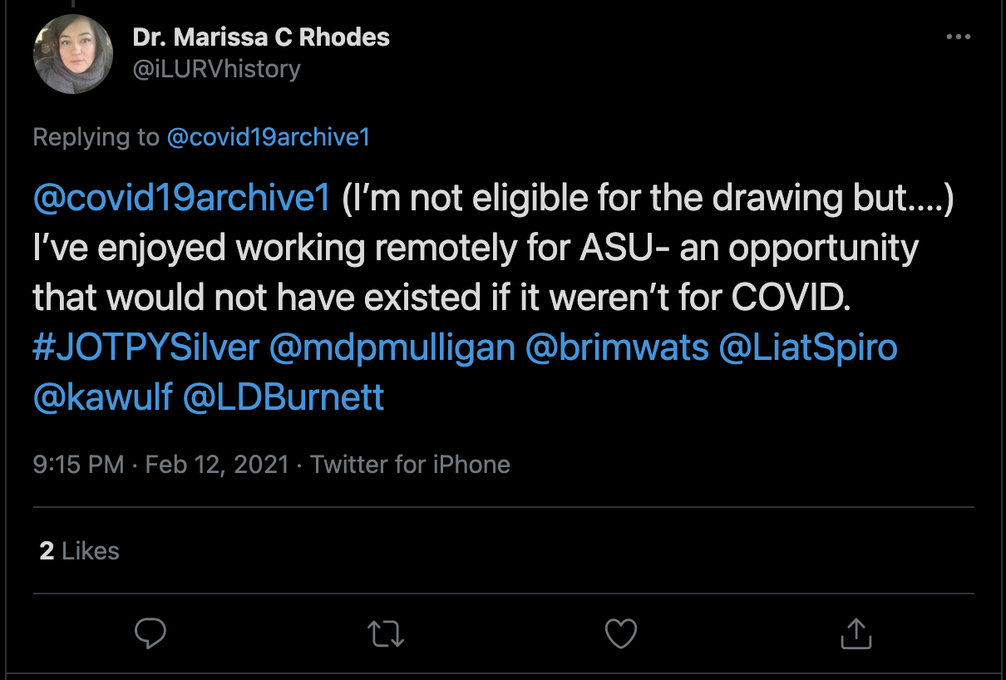Open the Twitter for iPhone source link
Viewport: 1006px width, 680px height.
tap(410, 464)
